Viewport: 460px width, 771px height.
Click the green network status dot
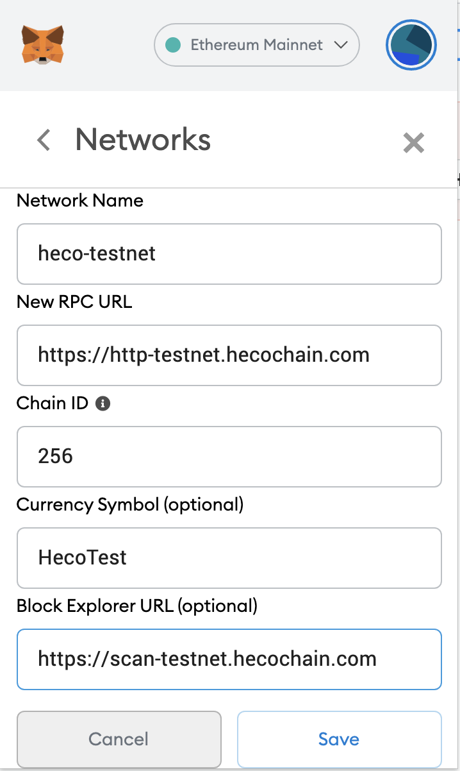pyautogui.click(x=172, y=45)
